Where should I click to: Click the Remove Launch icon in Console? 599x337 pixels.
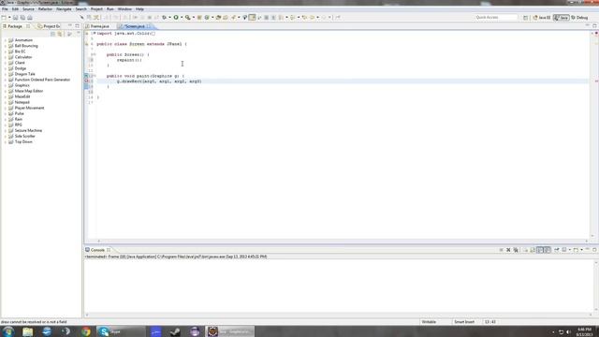pos(508,250)
